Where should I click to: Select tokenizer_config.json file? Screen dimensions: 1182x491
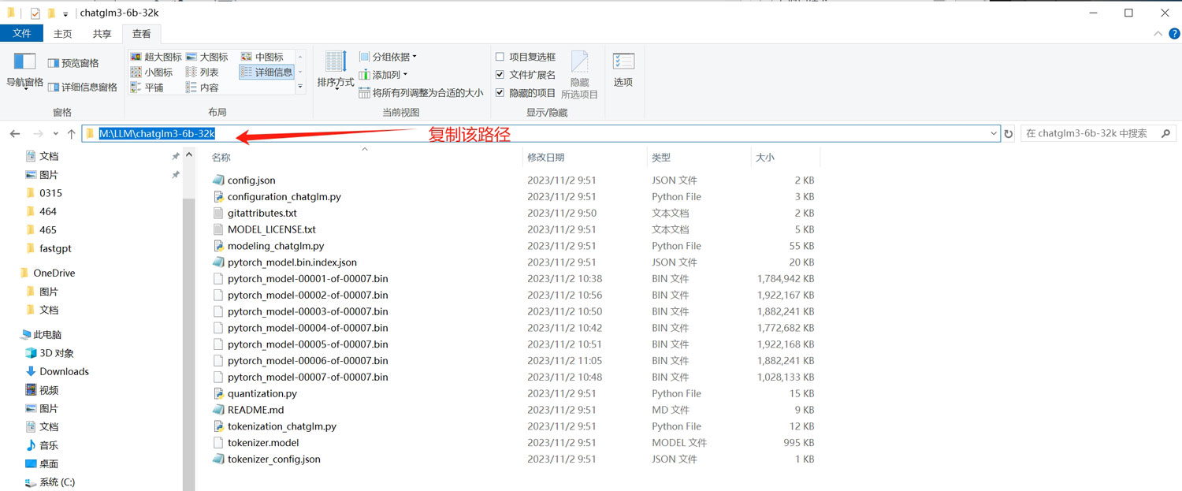274,459
